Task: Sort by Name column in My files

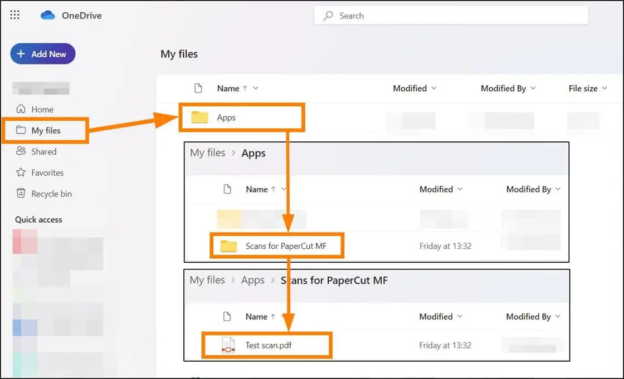Action: [x=228, y=88]
